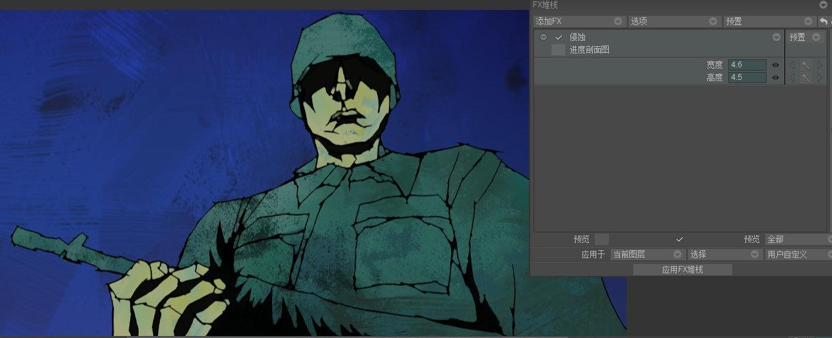The width and height of the screenshot is (832, 338).
Task: Open the FX堆栈 panel menu arrow
Action: [823, 5]
